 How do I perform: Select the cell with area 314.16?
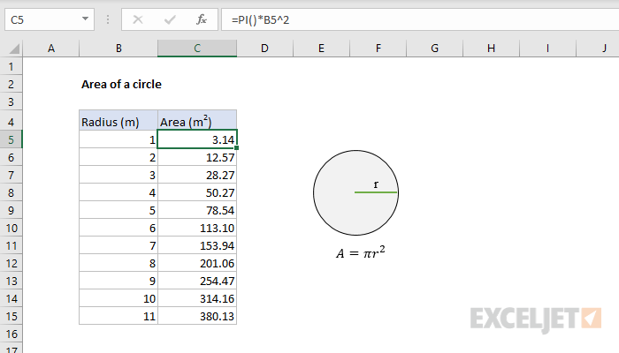point(197,298)
